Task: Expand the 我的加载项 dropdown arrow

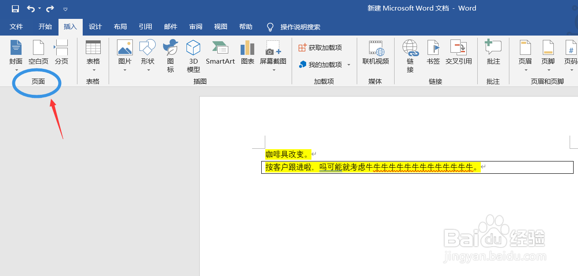Action: tap(348, 65)
